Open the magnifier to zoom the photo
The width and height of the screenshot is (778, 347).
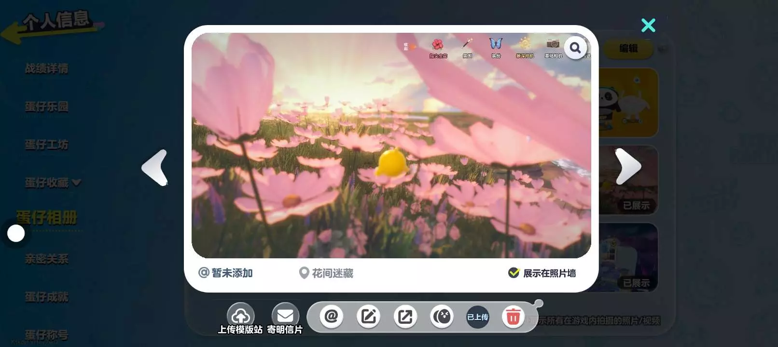[x=575, y=48]
